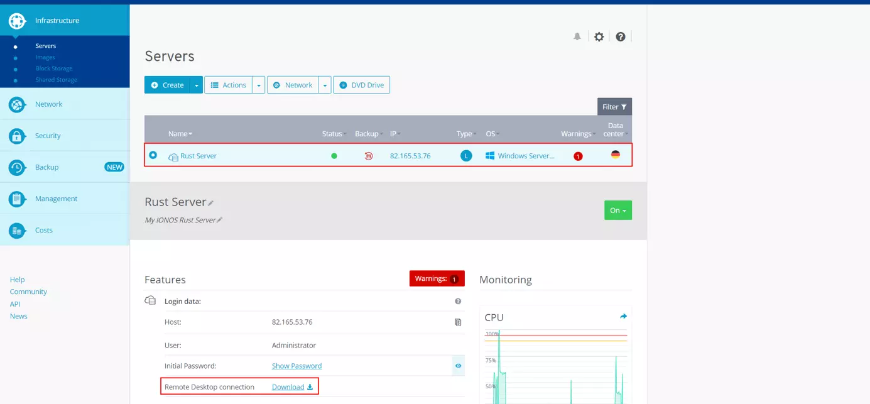Click the Show Password link
Viewport: 870px width, 404px height.
(296, 366)
